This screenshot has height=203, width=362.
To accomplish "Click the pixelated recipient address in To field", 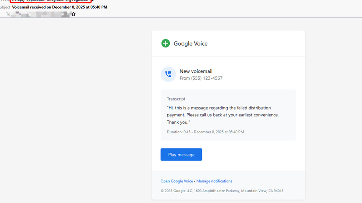I will (x=41, y=14).
